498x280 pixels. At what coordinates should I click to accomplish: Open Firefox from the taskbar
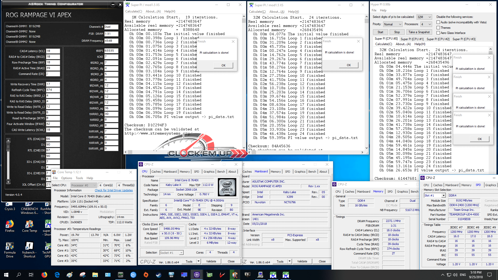point(44,275)
